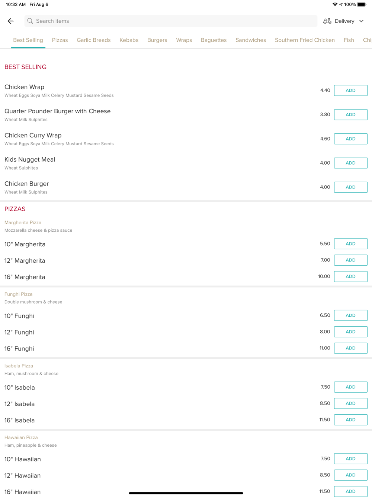The height and width of the screenshot is (497, 372).
Task: Add 10" Isabela pizza
Action: (x=350, y=387)
